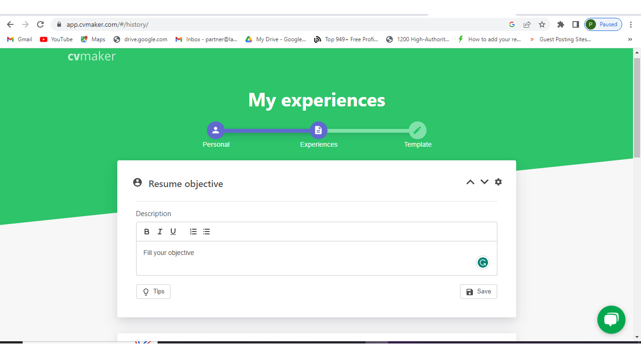
Task: Move Resume objective section down
Action: pyautogui.click(x=484, y=182)
